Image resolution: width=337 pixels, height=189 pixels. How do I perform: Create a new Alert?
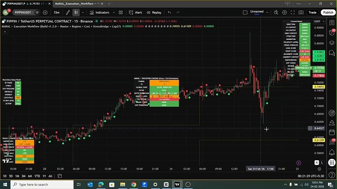pos(135,13)
